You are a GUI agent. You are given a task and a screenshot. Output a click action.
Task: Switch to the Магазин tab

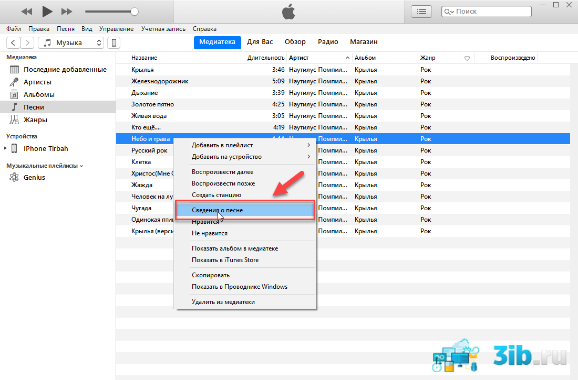tap(364, 42)
